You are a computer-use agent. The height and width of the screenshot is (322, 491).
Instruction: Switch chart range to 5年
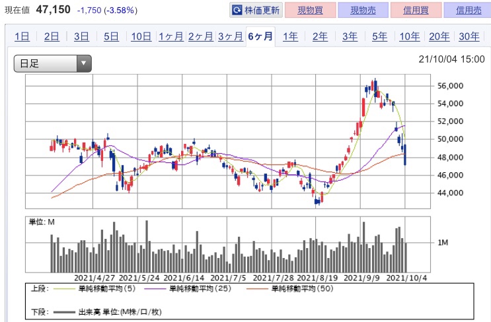(379, 36)
